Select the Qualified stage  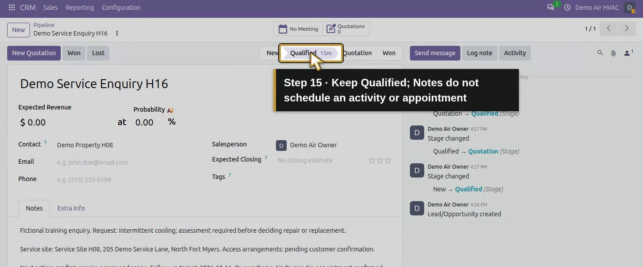point(311,53)
